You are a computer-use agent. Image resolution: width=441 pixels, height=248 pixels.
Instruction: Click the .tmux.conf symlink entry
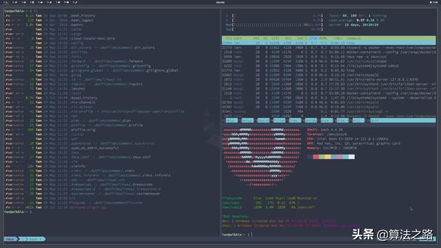[x=110, y=157]
